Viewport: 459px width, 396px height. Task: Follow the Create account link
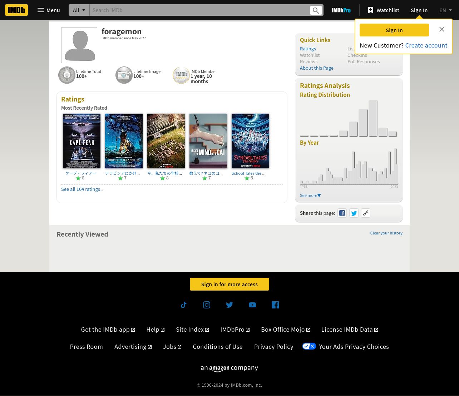tap(426, 45)
